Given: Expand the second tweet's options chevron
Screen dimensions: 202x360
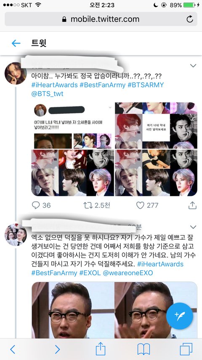Looking at the screenshot, I should 193,227.
